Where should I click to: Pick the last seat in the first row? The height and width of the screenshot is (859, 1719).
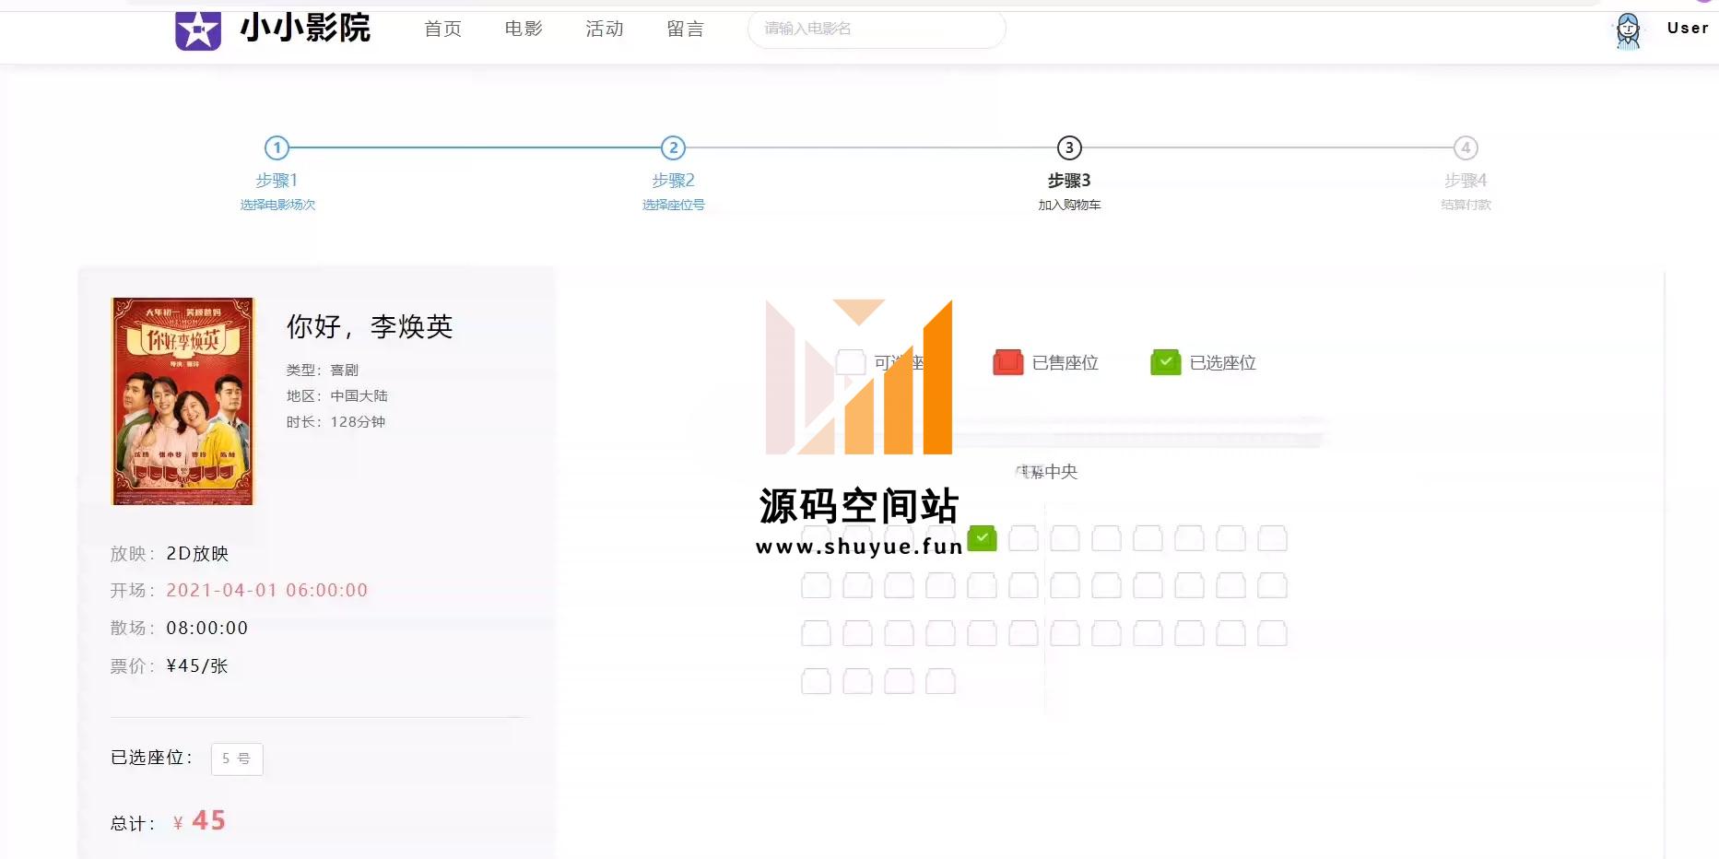[1272, 538]
